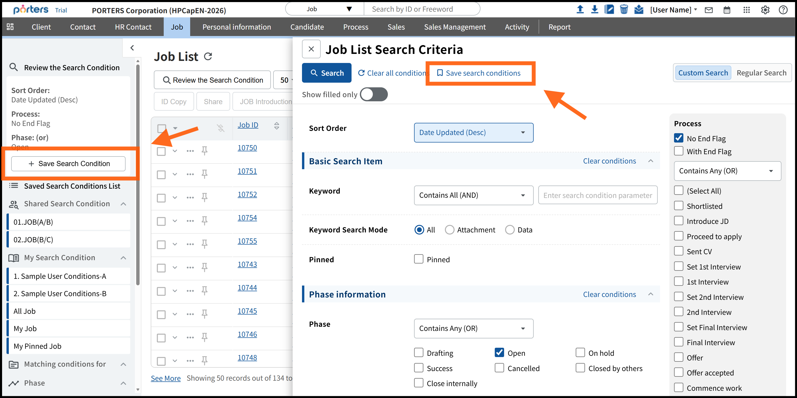797x398 pixels.
Task: Click the Save search conditions link
Action: pyautogui.click(x=479, y=73)
